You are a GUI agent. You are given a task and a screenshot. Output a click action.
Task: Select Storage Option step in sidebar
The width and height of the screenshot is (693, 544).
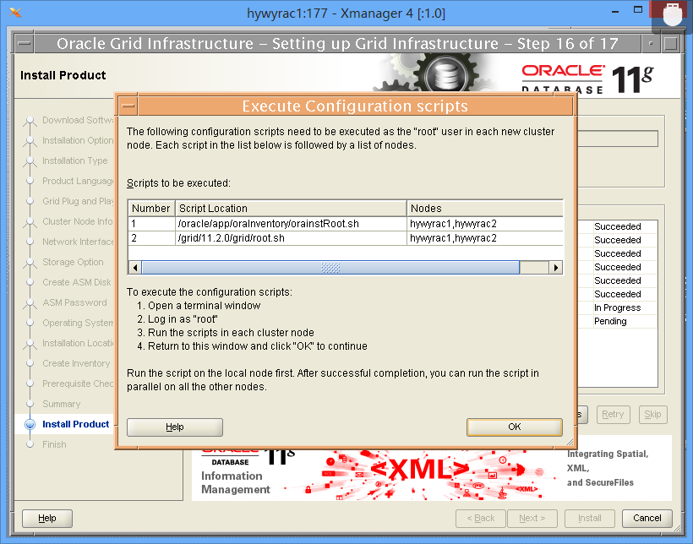[73, 262]
